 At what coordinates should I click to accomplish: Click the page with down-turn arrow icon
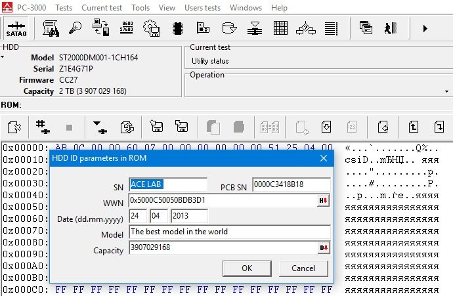click(439, 127)
